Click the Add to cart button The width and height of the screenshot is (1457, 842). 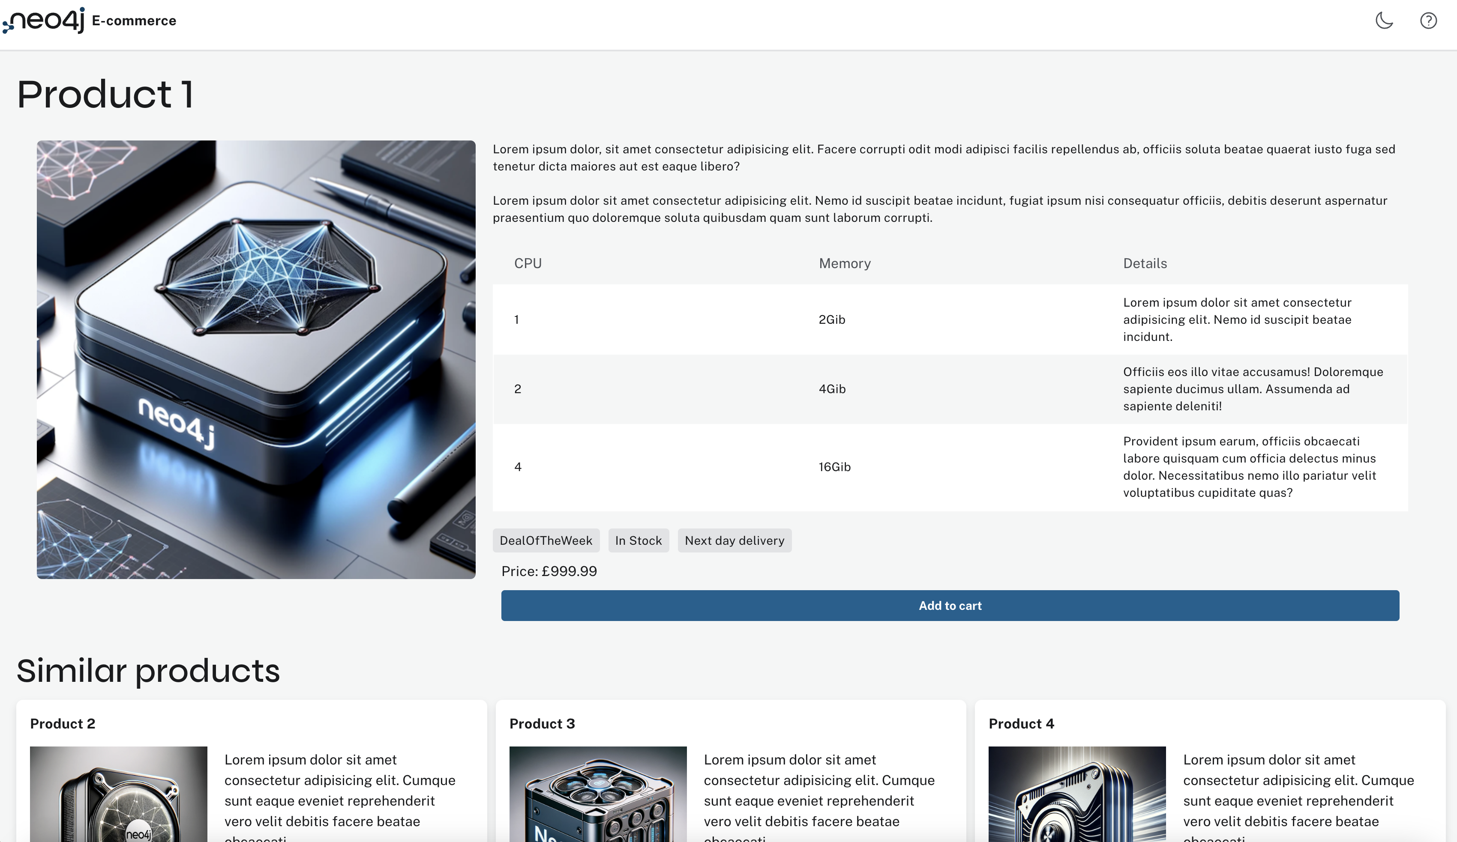click(x=950, y=605)
